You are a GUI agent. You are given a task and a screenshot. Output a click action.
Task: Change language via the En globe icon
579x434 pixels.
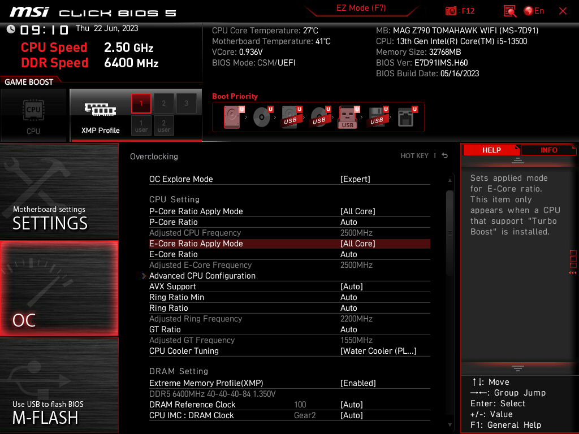pyautogui.click(x=534, y=11)
